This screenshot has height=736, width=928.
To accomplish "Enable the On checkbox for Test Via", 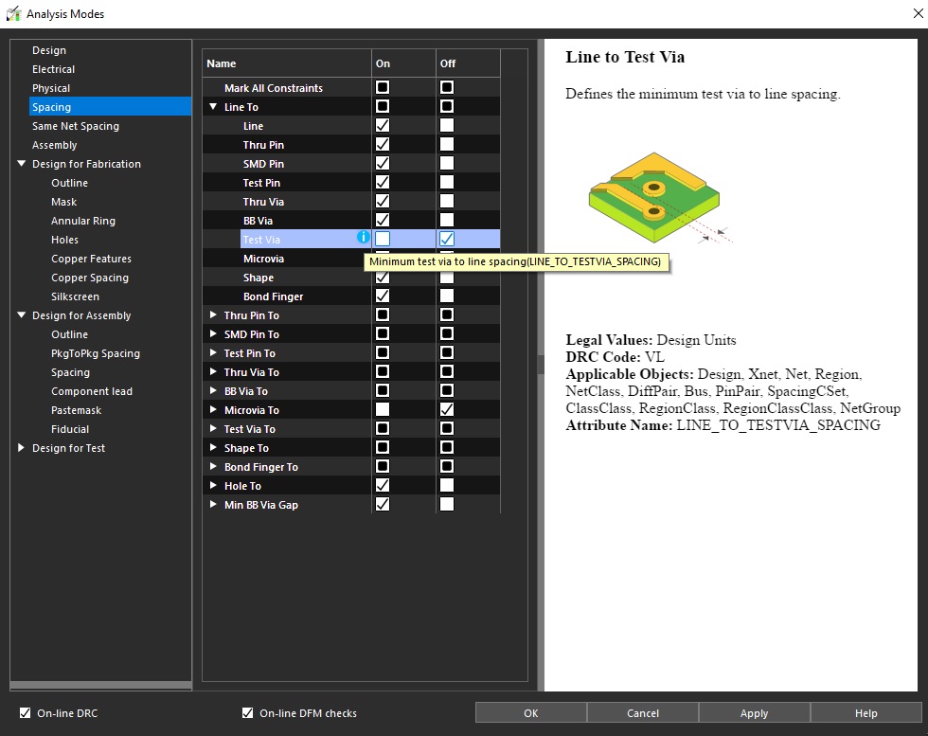I will [383, 239].
